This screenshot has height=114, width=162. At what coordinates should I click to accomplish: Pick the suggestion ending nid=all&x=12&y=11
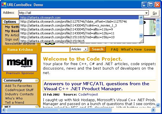point(79,33)
